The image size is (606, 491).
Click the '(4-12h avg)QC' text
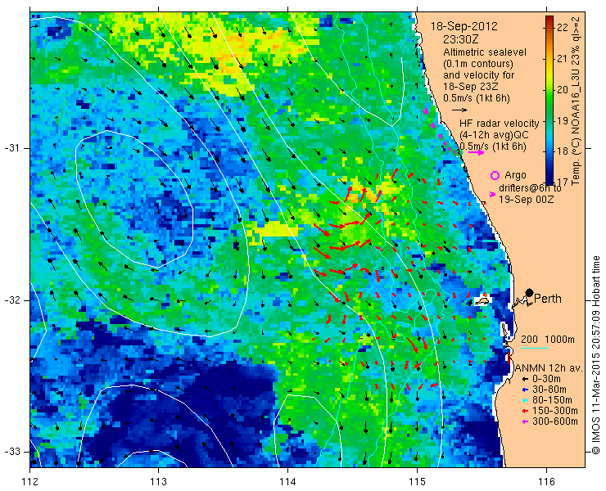point(494,135)
